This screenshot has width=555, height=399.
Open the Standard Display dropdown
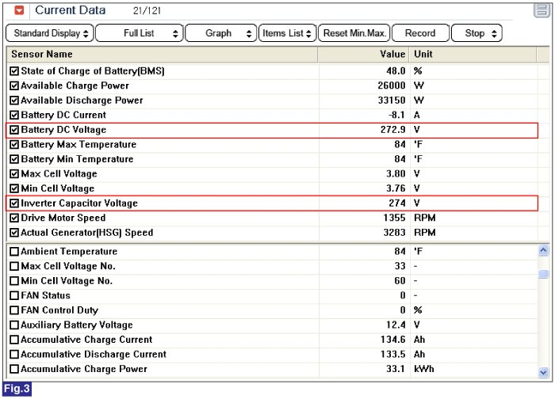pos(50,33)
